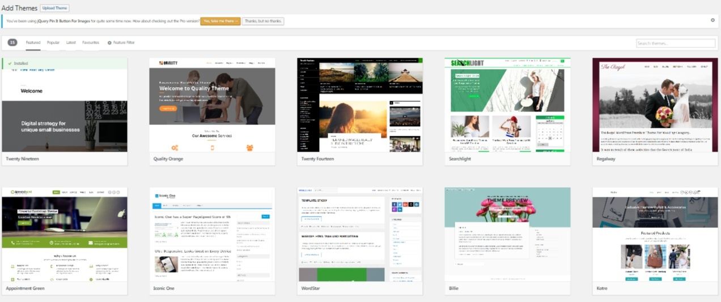Open Regalway theme thumbnail

[x=655, y=105]
